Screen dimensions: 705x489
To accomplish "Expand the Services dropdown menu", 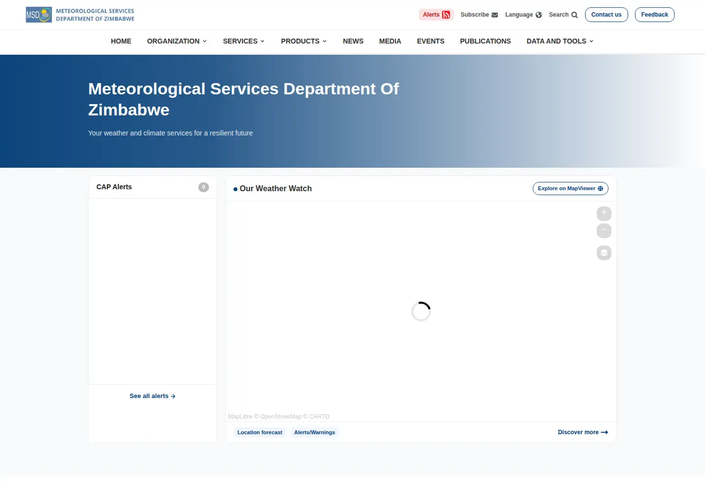I will [244, 41].
